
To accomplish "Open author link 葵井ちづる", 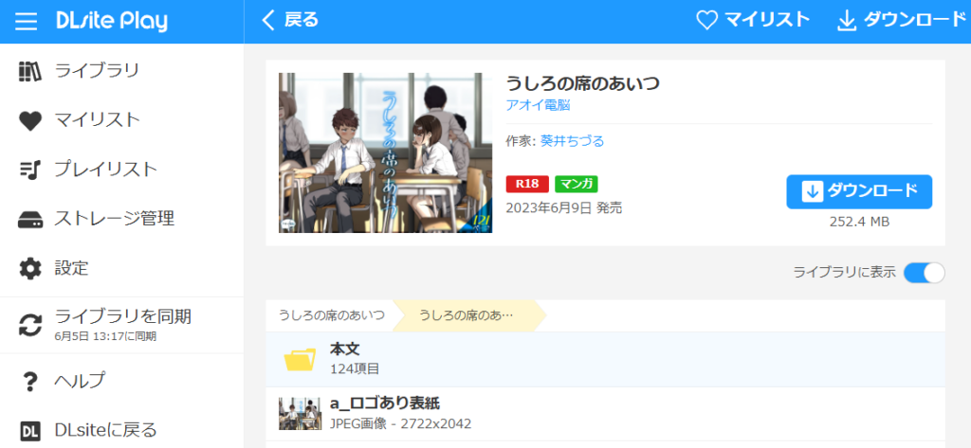I will click(572, 141).
